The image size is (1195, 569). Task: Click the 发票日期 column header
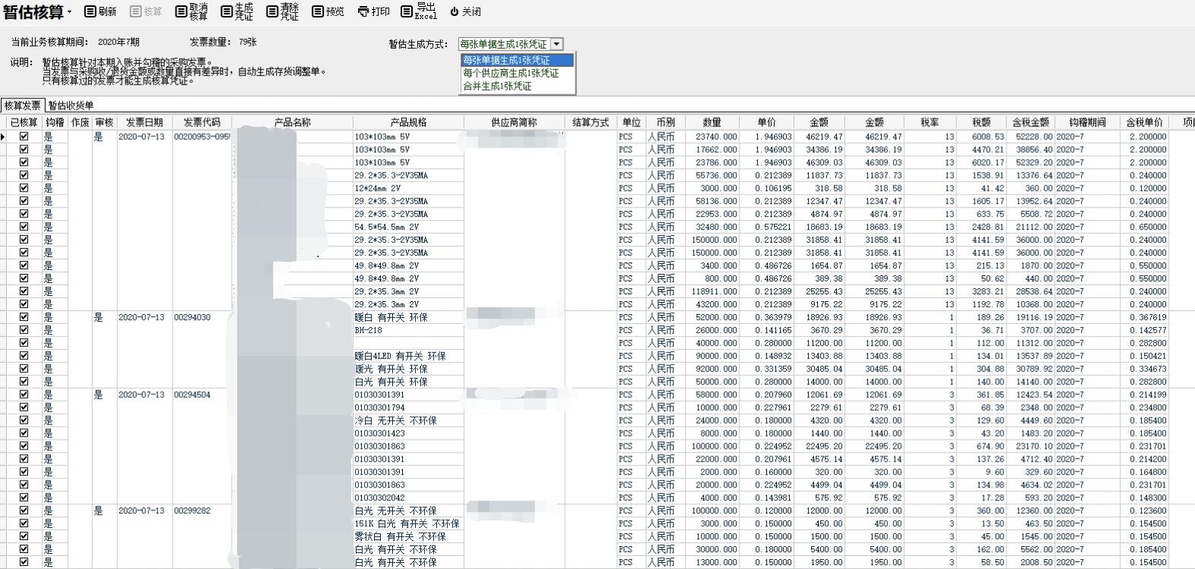point(144,122)
